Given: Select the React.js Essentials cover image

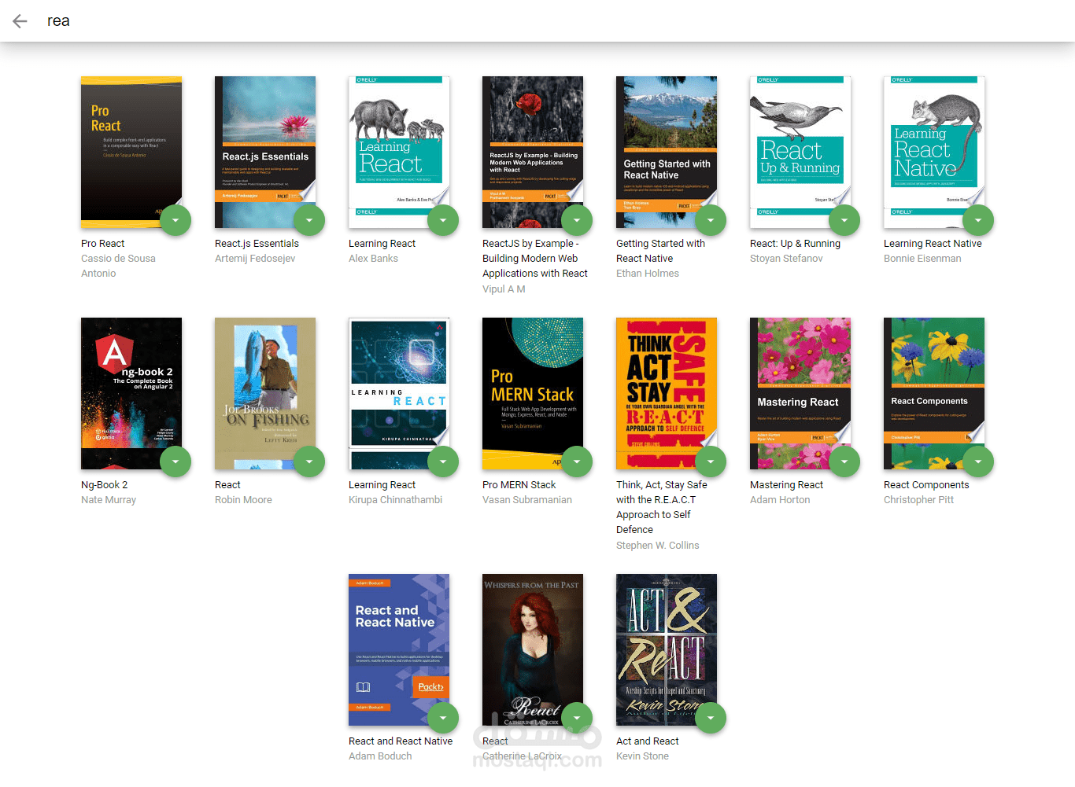Looking at the screenshot, I should (265, 152).
